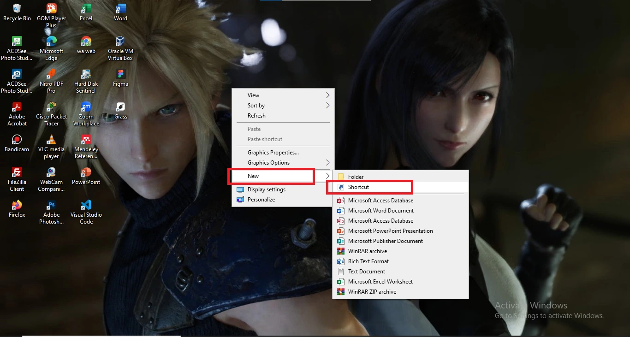
Task: Launch Mendeley Reference Manager icon
Action: pos(86,147)
